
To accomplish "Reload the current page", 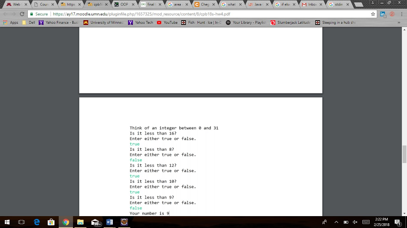I will pyautogui.click(x=23, y=13).
